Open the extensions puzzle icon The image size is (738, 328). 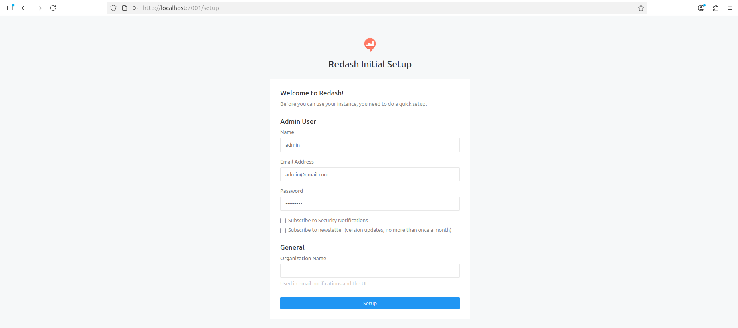[716, 8]
